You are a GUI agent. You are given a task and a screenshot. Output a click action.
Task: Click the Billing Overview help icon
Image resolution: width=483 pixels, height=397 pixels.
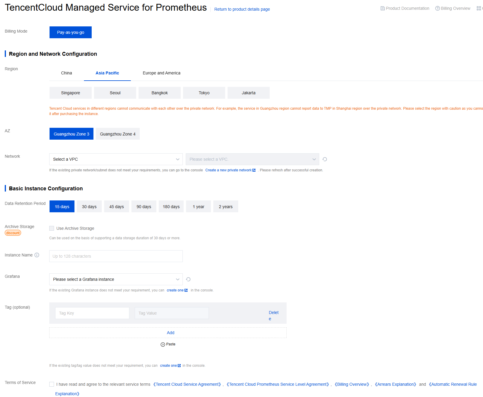point(437,8)
